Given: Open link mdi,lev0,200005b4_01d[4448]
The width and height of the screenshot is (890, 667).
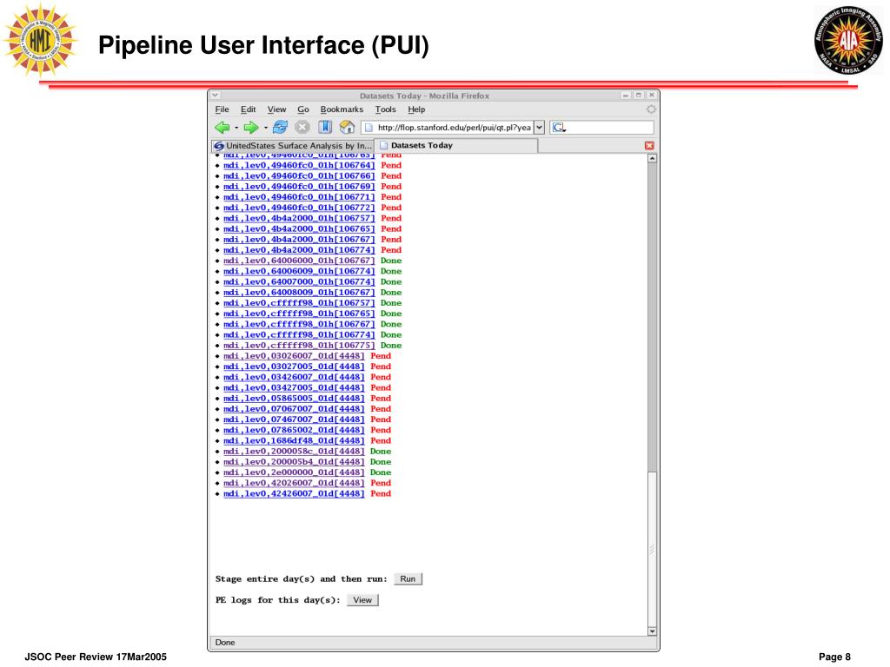Looking at the screenshot, I should 294,462.
